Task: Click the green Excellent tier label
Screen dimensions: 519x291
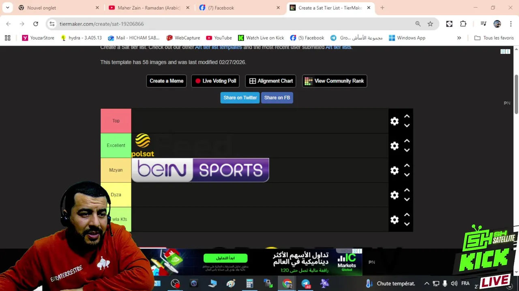Action: click(x=116, y=145)
